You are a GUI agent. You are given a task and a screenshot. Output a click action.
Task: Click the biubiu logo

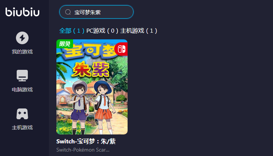click(23, 12)
